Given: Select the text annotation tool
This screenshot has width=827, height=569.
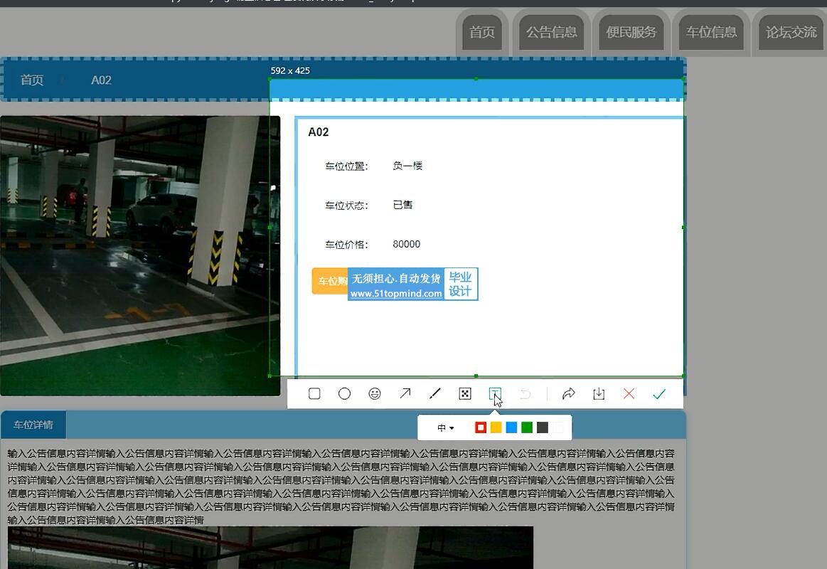Looking at the screenshot, I should [495, 394].
